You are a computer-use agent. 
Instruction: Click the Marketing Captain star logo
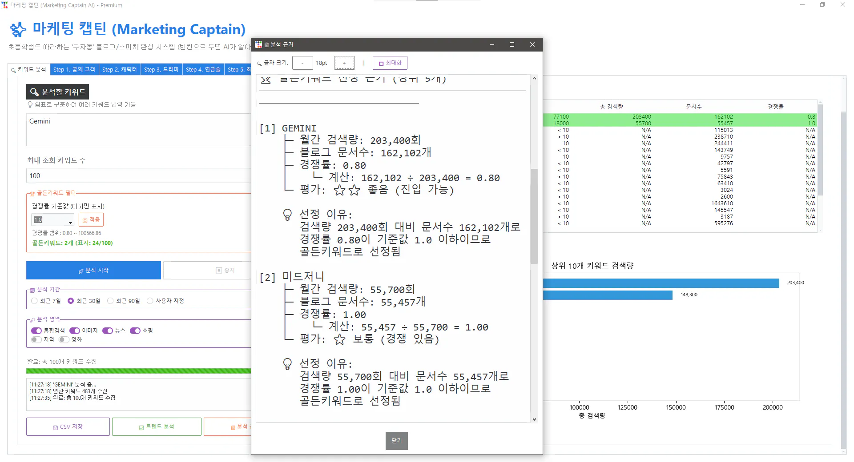coord(18,30)
